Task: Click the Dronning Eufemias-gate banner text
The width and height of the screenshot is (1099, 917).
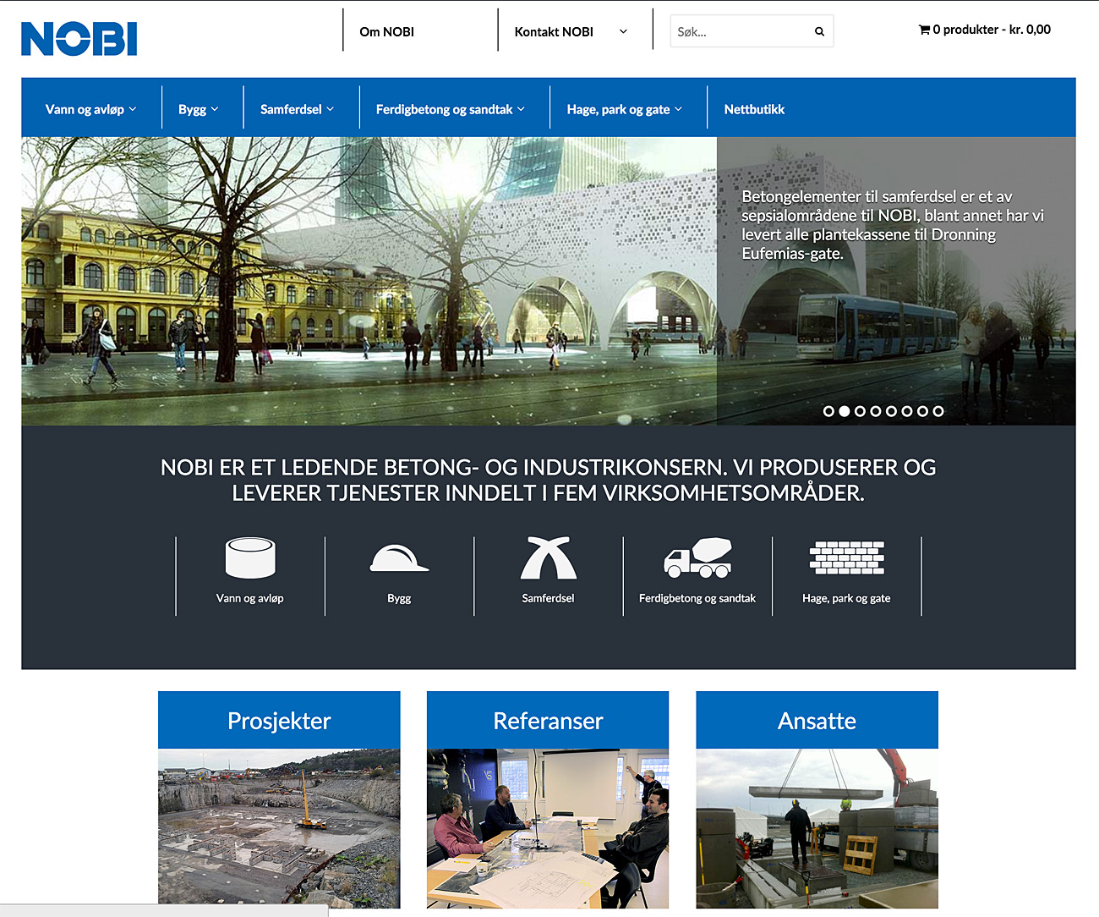Action: pos(893,225)
